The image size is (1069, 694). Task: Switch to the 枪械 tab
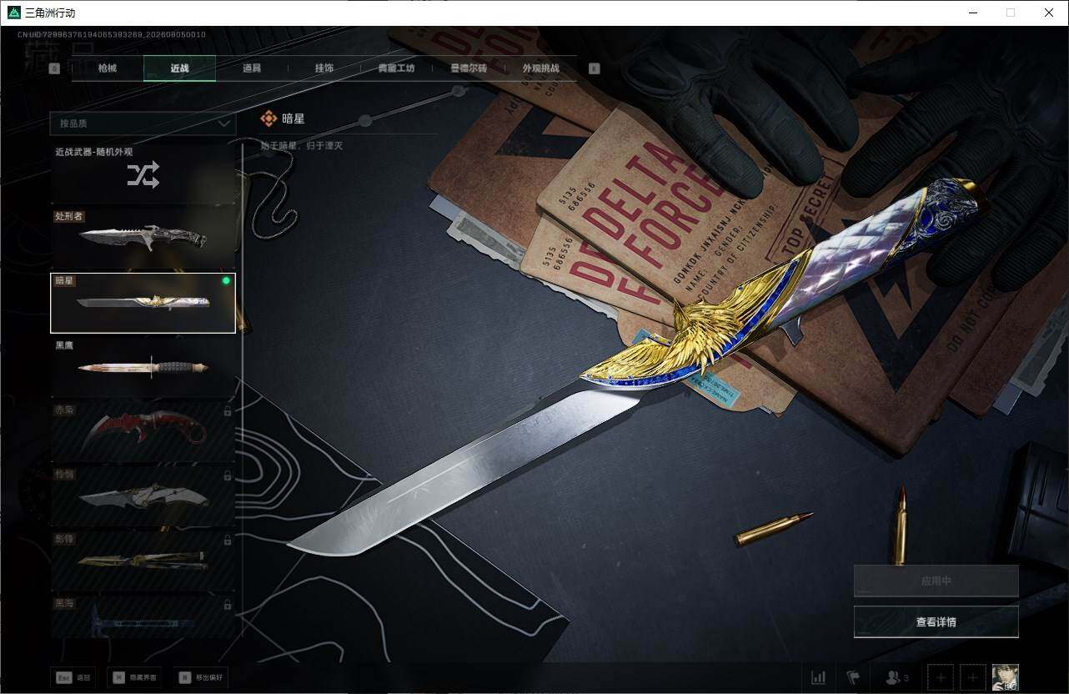(x=108, y=68)
